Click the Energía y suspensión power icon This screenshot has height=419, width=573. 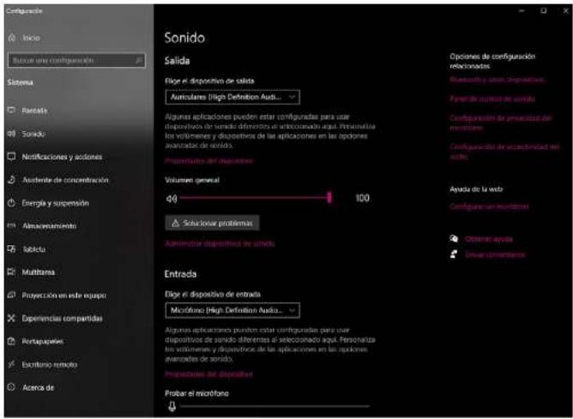pyautogui.click(x=12, y=203)
